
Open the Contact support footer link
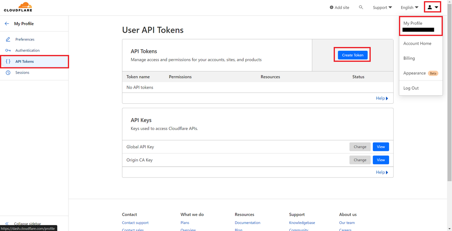click(x=135, y=223)
